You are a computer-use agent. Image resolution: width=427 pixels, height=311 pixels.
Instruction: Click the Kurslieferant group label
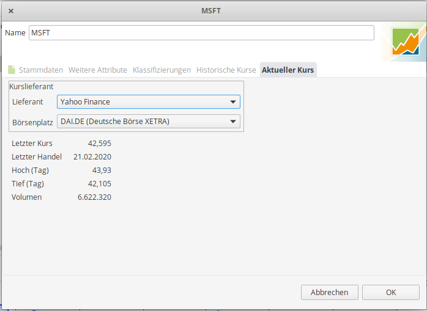(31, 87)
